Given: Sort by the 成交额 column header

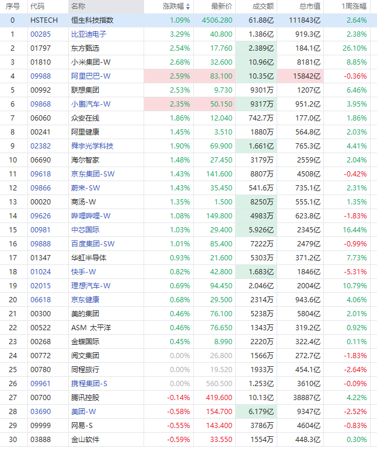Looking at the screenshot, I should tap(263, 6).
